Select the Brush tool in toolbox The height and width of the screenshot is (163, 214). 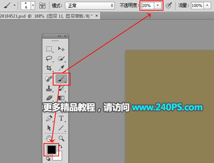61,79
